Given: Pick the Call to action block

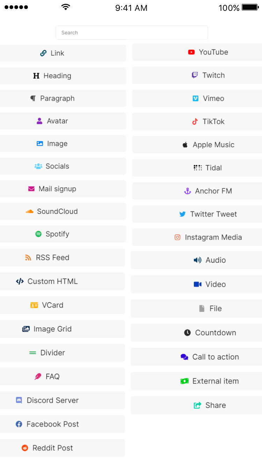Looking at the screenshot, I should click(x=196, y=357).
